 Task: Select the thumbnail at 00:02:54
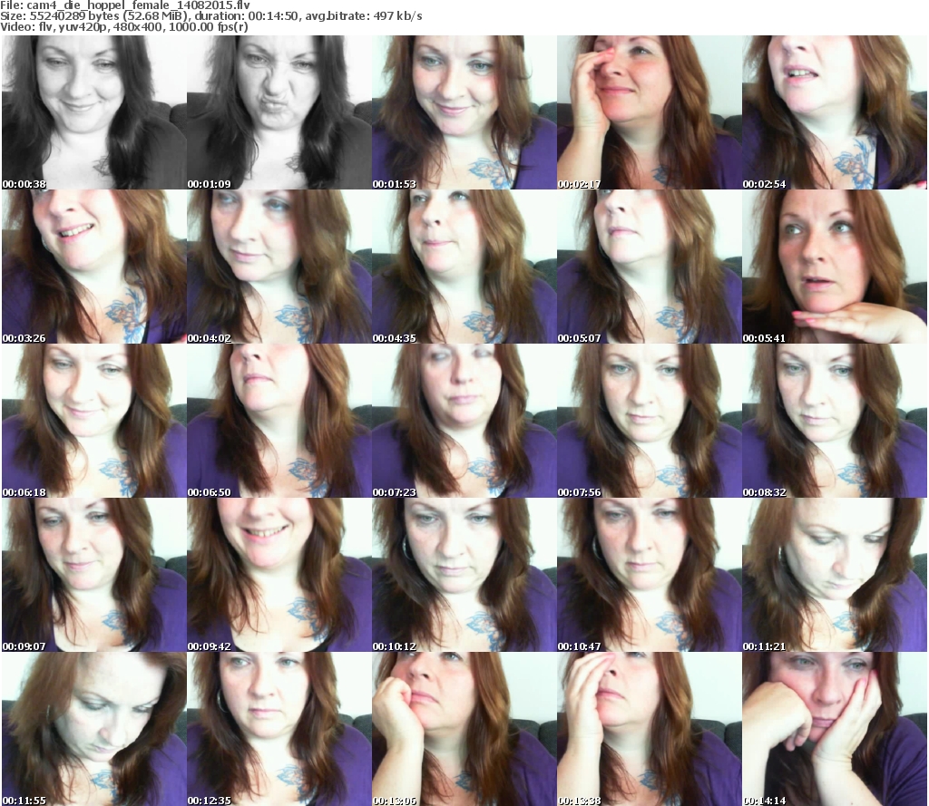coord(835,112)
